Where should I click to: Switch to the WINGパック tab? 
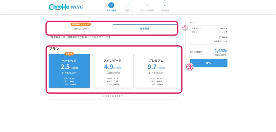click(81, 29)
